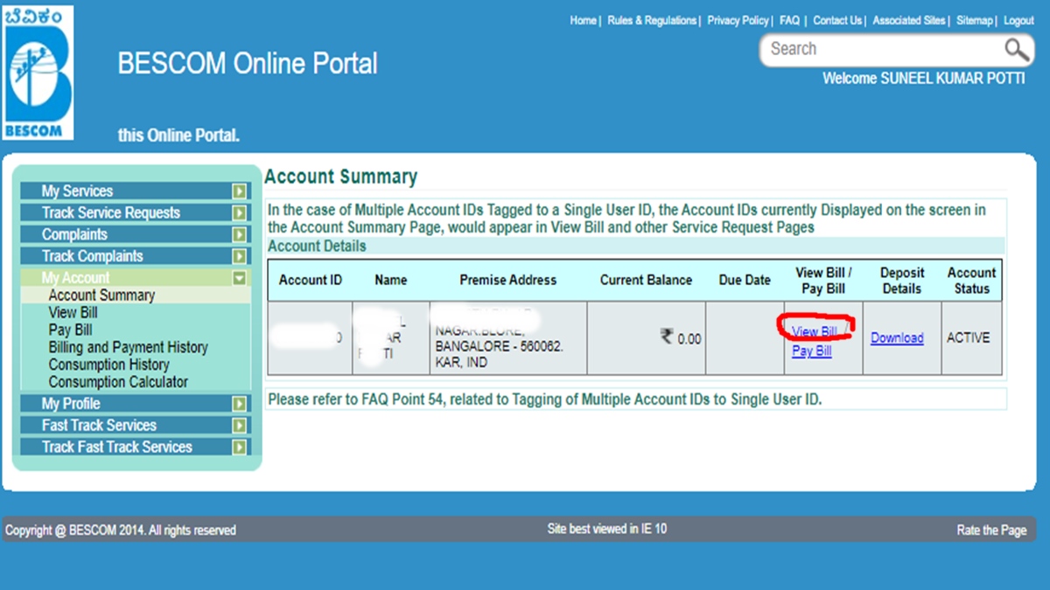This screenshot has width=1050, height=590.
Task: Open the My Services menu label
Action: point(77,191)
